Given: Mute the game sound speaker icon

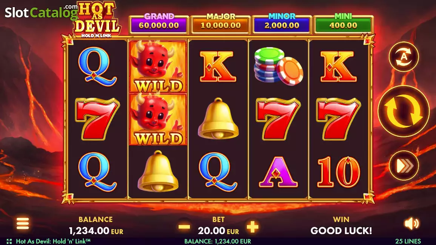Looking at the screenshot, I should tap(412, 224).
